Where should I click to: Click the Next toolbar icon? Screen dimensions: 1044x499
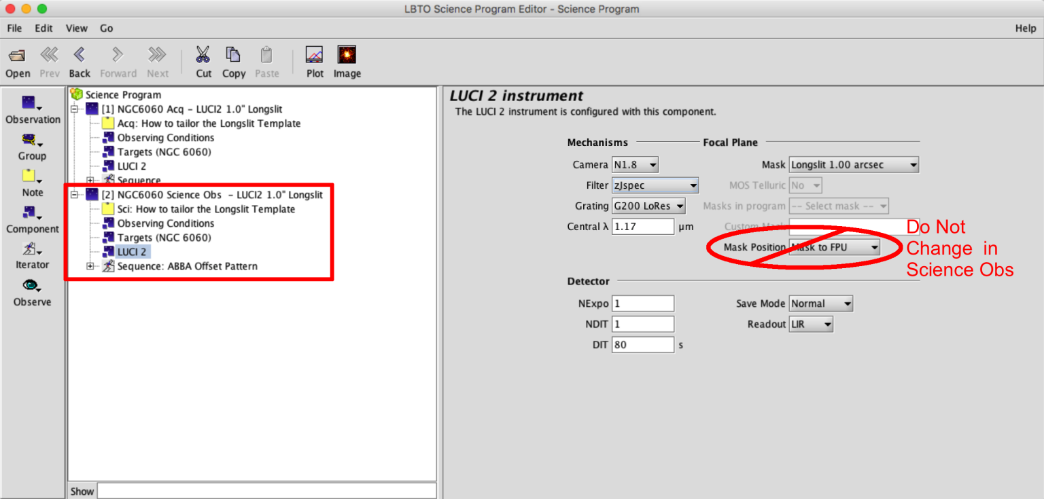[x=158, y=55]
